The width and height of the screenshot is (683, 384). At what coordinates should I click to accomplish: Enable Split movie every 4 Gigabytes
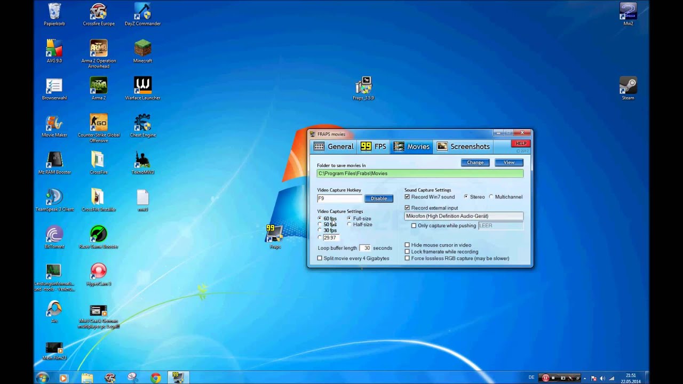pyautogui.click(x=320, y=258)
